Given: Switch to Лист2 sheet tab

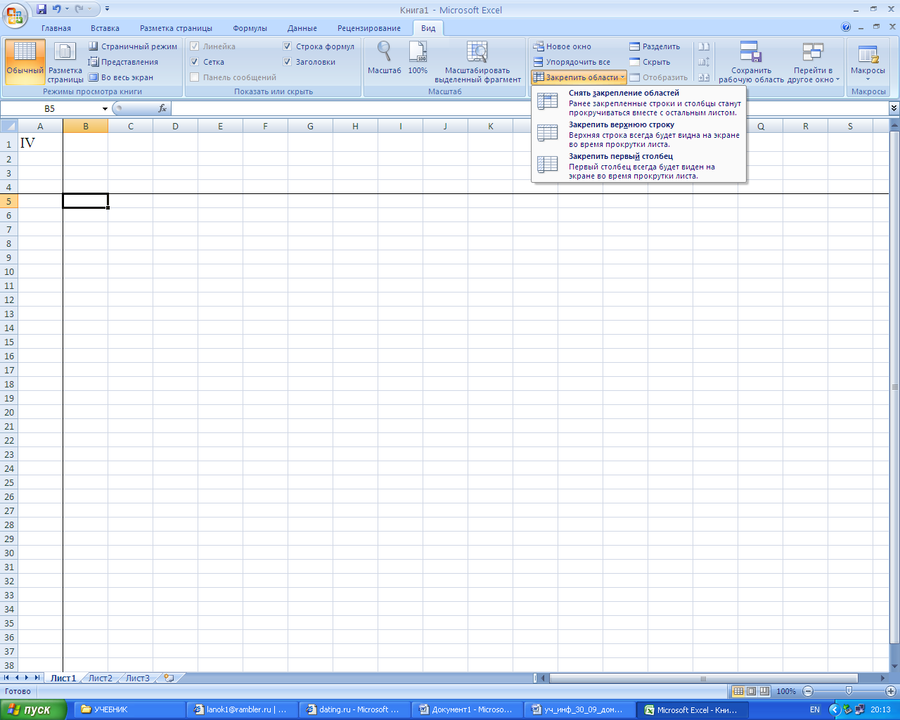Looking at the screenshot, I should (101, 679).
